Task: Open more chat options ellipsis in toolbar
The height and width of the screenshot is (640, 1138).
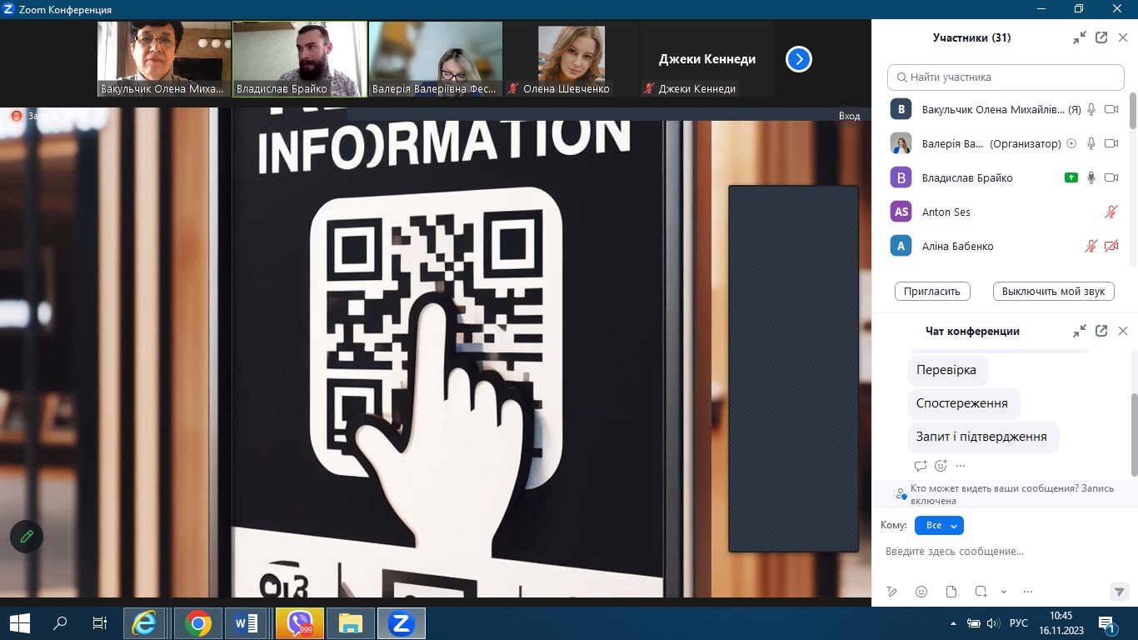Action: (1026, 592)
